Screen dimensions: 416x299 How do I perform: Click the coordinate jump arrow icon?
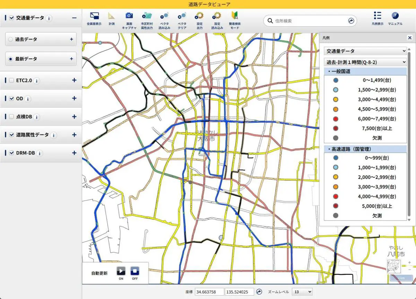259,292
